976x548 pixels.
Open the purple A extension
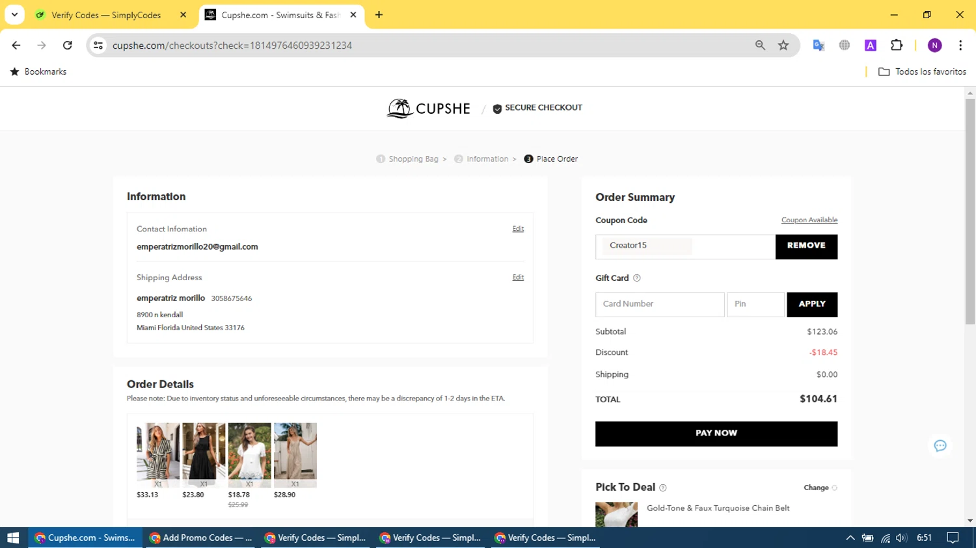pos(871,46)
